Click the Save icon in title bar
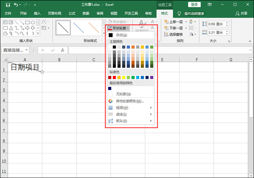Screen dimensions: 254x178 coord(8,5)
